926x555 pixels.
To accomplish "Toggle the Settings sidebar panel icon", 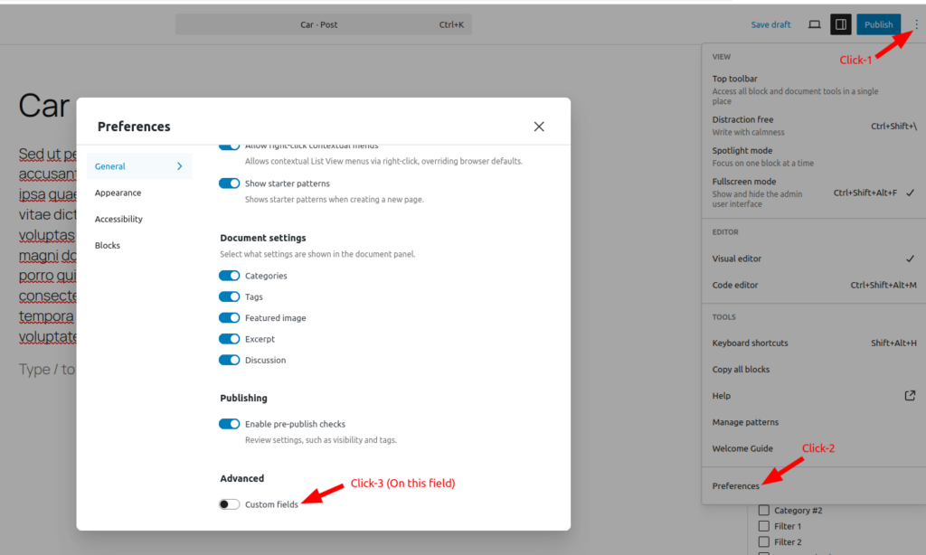I will [x=841, y=24].
